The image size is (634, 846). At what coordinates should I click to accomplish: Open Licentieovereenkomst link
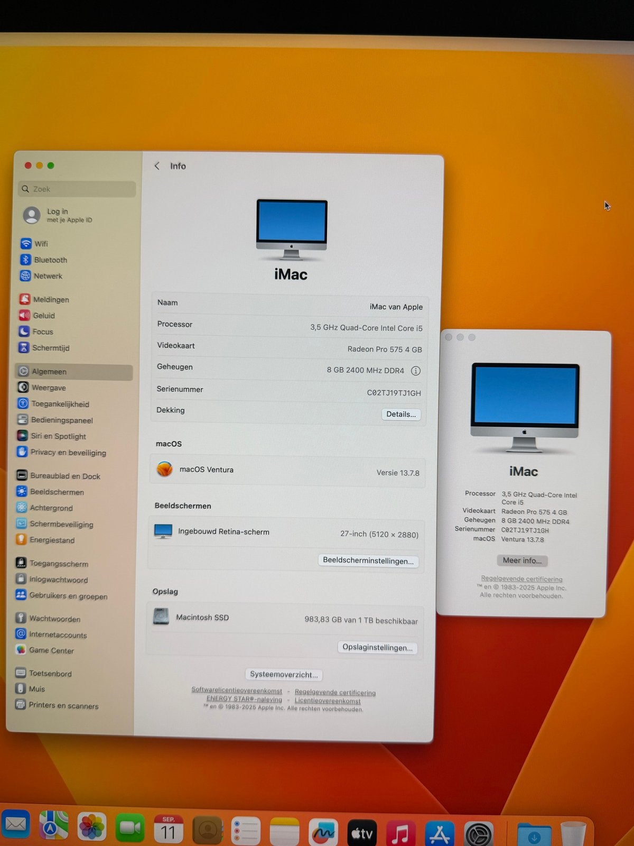(x=328, y=701)
